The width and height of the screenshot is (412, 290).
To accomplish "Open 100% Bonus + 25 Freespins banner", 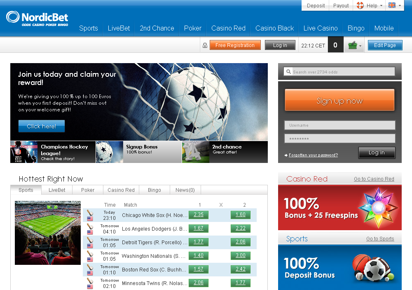I will [340, 207].
